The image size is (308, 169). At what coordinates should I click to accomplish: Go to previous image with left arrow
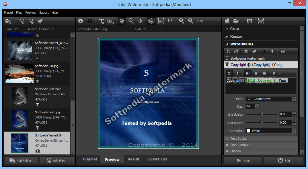point(81,21)
